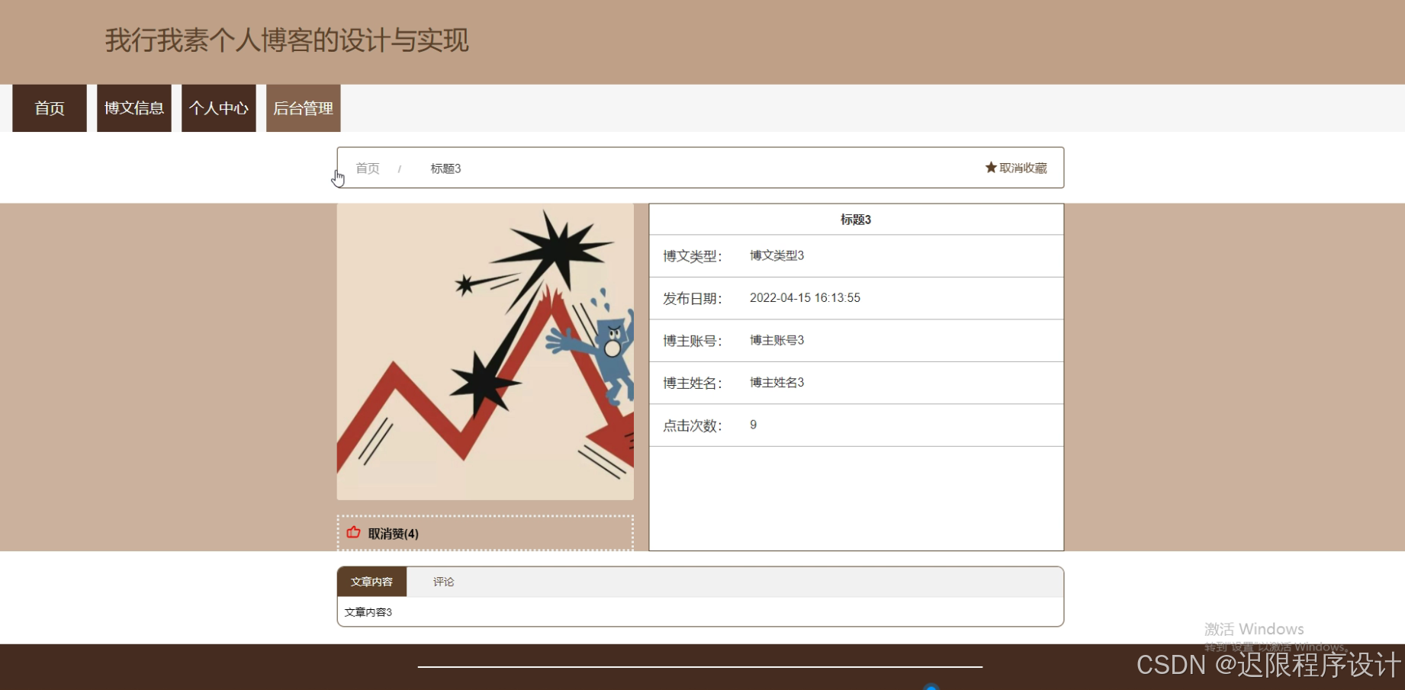Select the 博主账号3 value

point(776,340)
